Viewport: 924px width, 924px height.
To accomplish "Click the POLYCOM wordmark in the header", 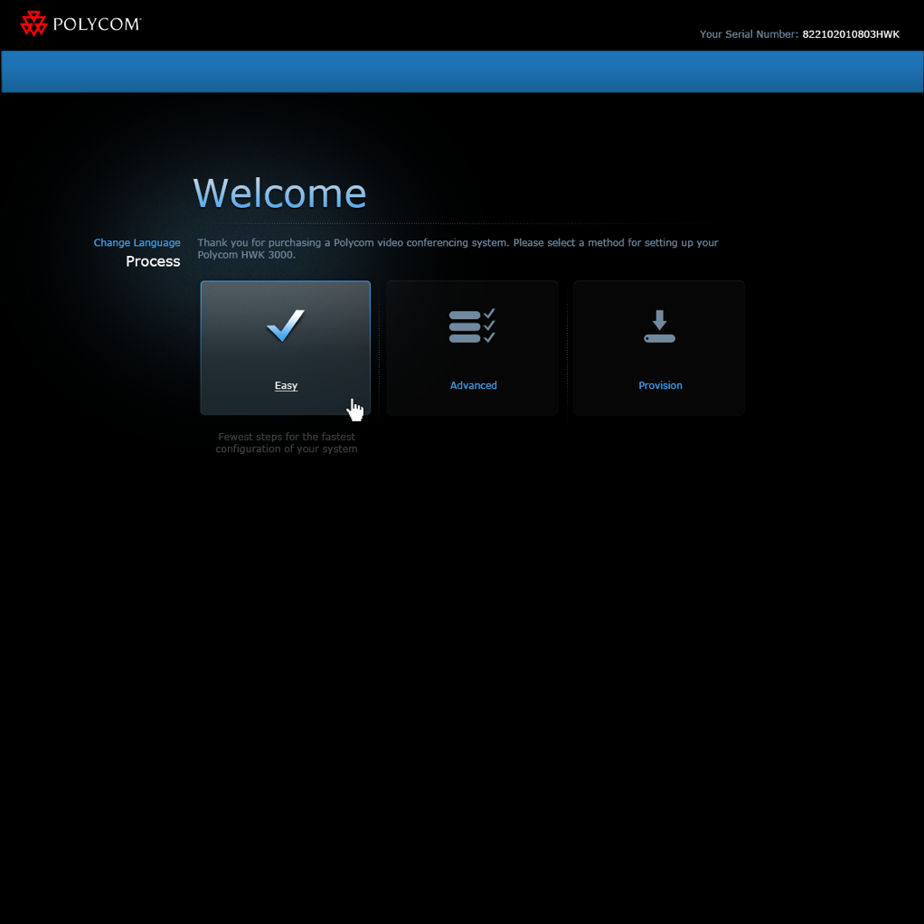I will 93,24.
